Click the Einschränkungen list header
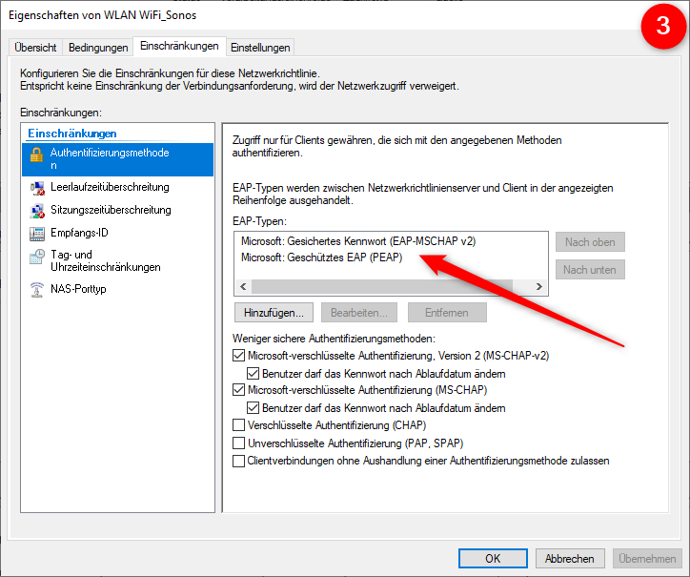 point(72,134)
